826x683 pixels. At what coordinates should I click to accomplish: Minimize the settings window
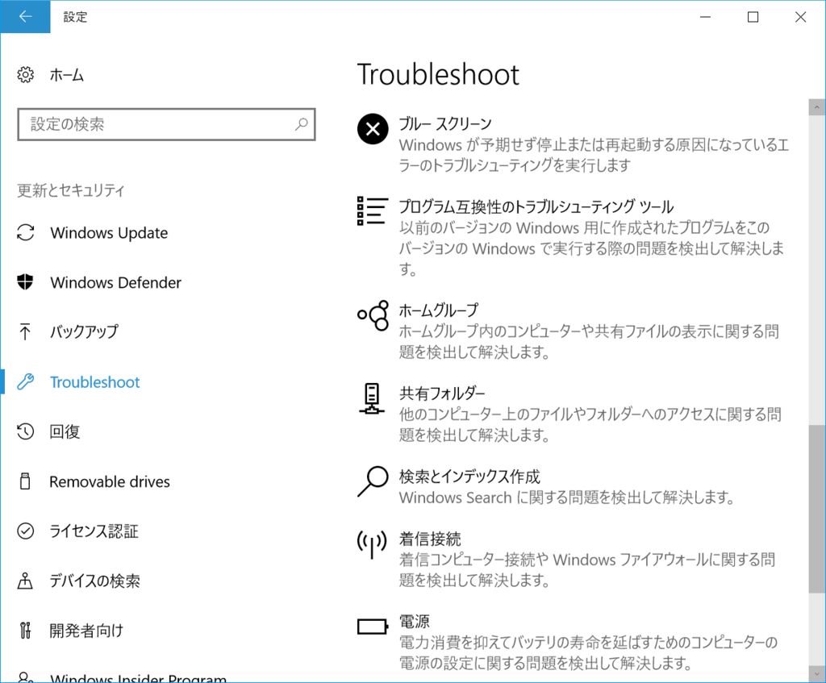coord(705,17)
